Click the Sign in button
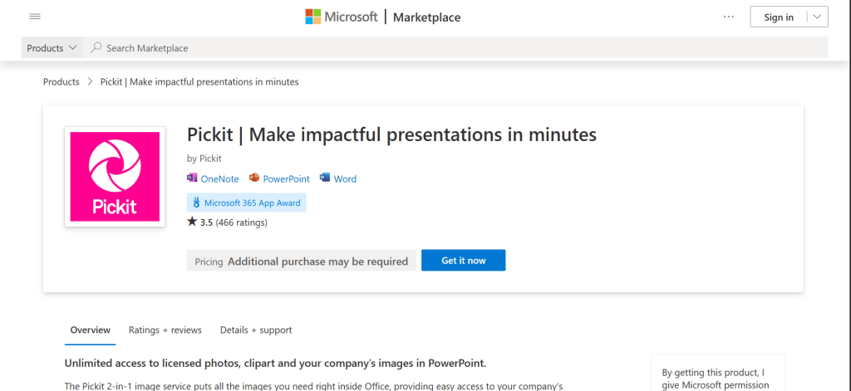 [778, 17]
